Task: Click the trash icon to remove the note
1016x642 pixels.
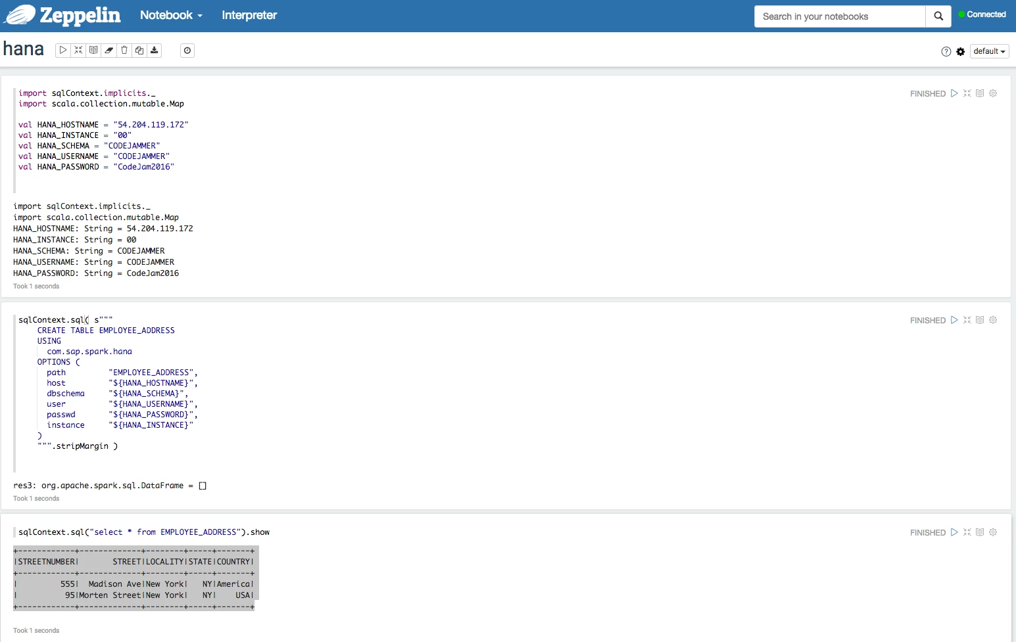Action: click(124, 50)
